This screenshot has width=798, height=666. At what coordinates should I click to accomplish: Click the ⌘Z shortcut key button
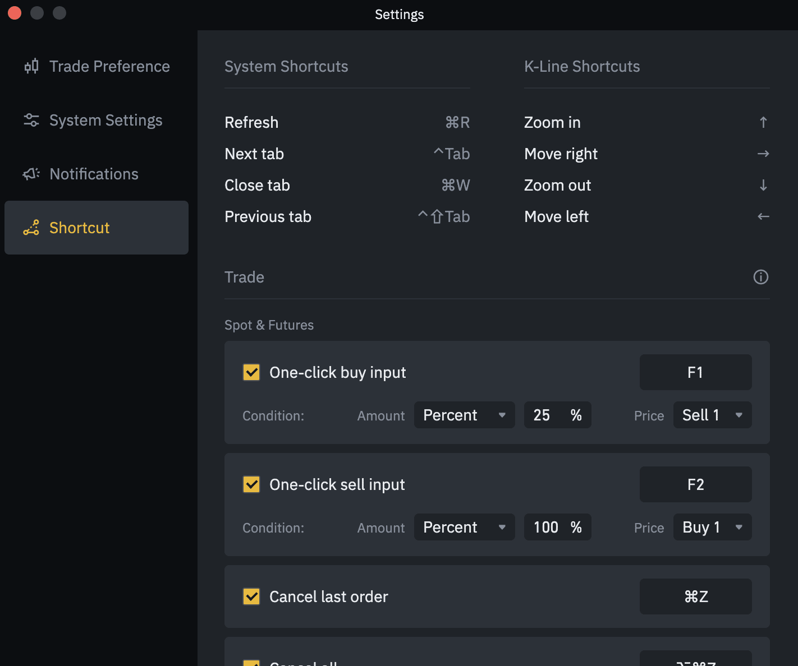(x=695, y=596)
